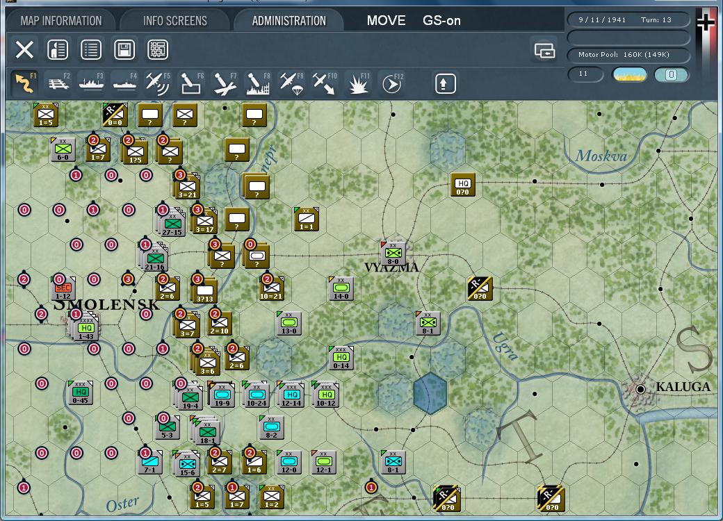Select the HQ 0?0 counter near Moskva
723x521 pixels.
462,185
